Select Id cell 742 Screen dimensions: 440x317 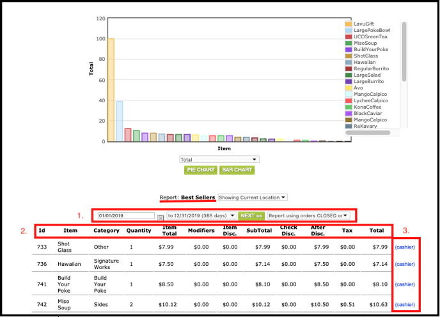(x=42, y=304)
